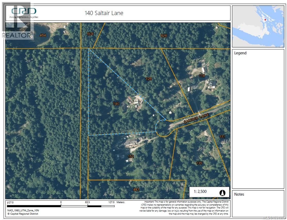This screenshot has width=287, height=220.
Task: Click the 1: 2,500 scale text
Action: click(200, 192)
